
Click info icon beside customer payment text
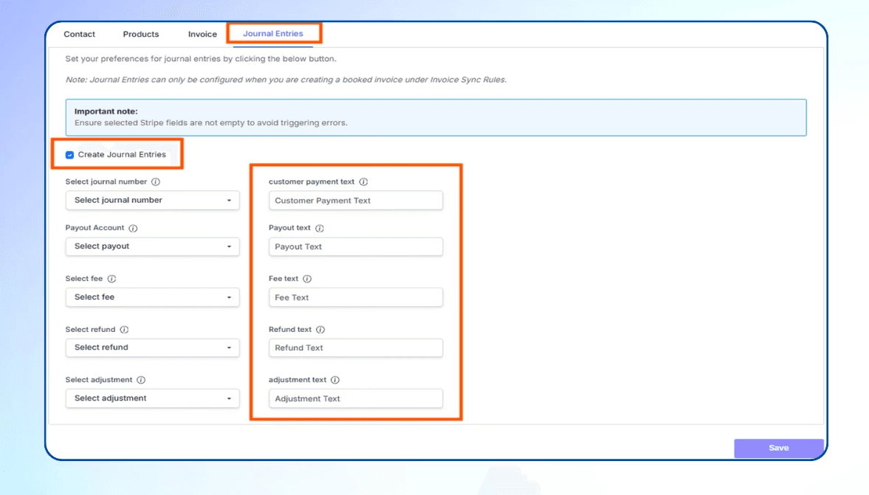[363, 181]
